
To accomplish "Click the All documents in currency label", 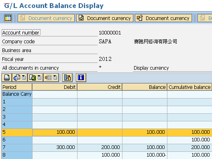I will (x=31, y=68).
